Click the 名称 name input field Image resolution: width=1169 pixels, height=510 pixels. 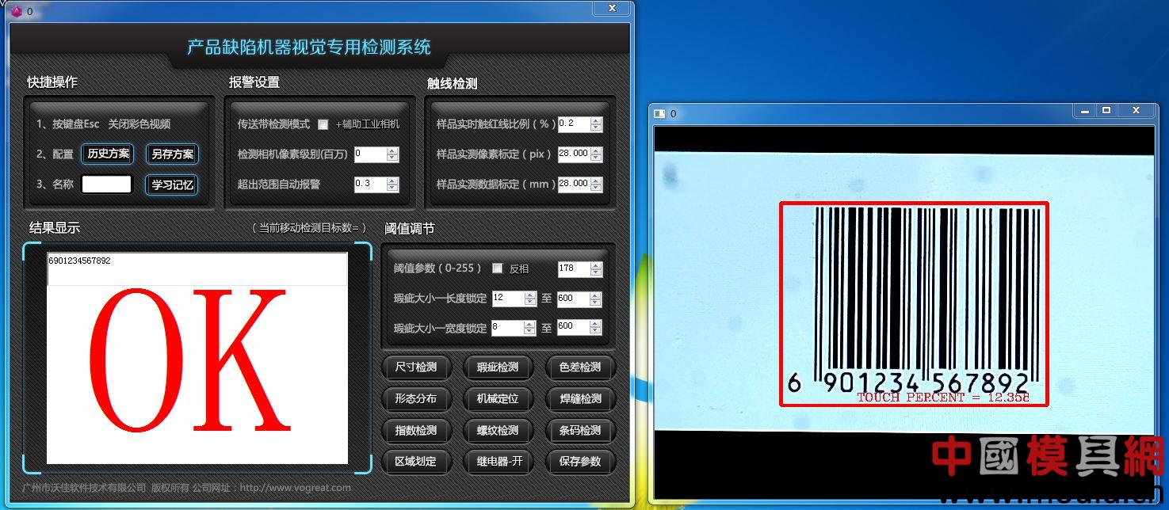click(x=107, y=184)
